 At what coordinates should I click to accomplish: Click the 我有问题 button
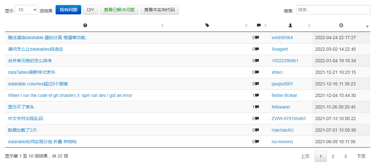68,10
